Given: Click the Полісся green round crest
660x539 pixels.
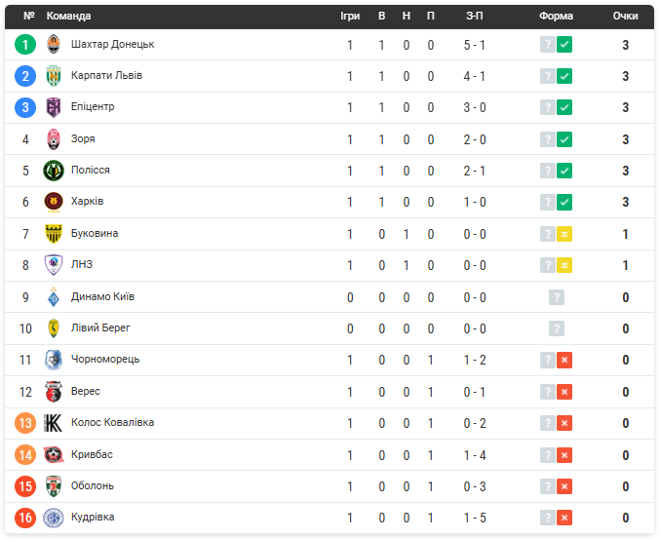Looking at the screenshot, I should tap(54, 171).
